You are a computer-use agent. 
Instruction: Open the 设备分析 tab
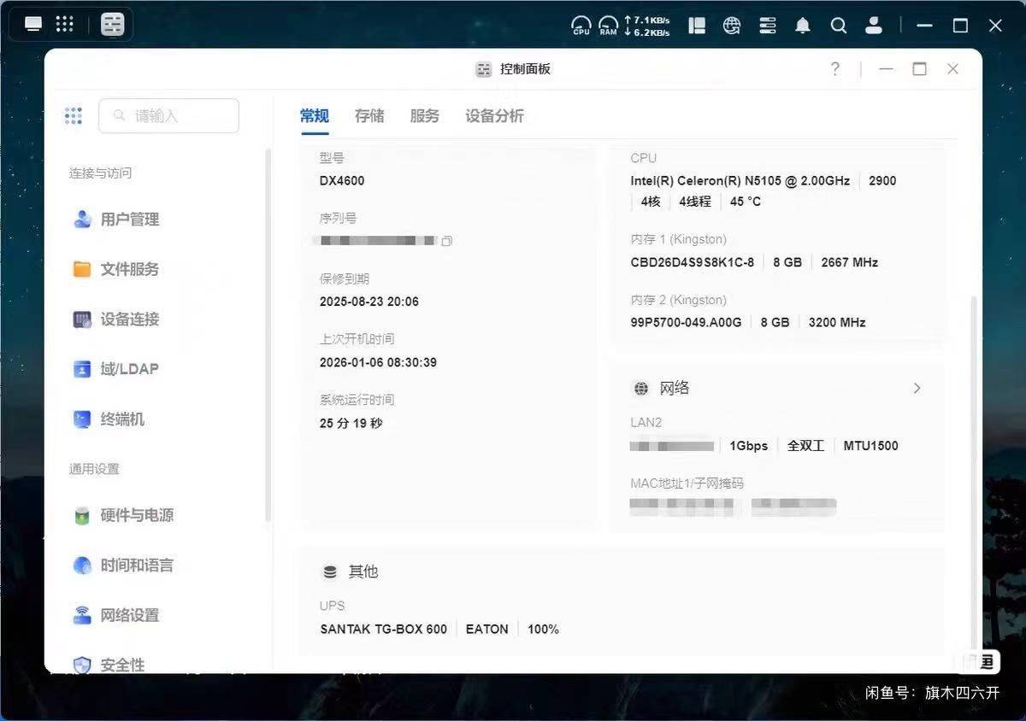493,115
